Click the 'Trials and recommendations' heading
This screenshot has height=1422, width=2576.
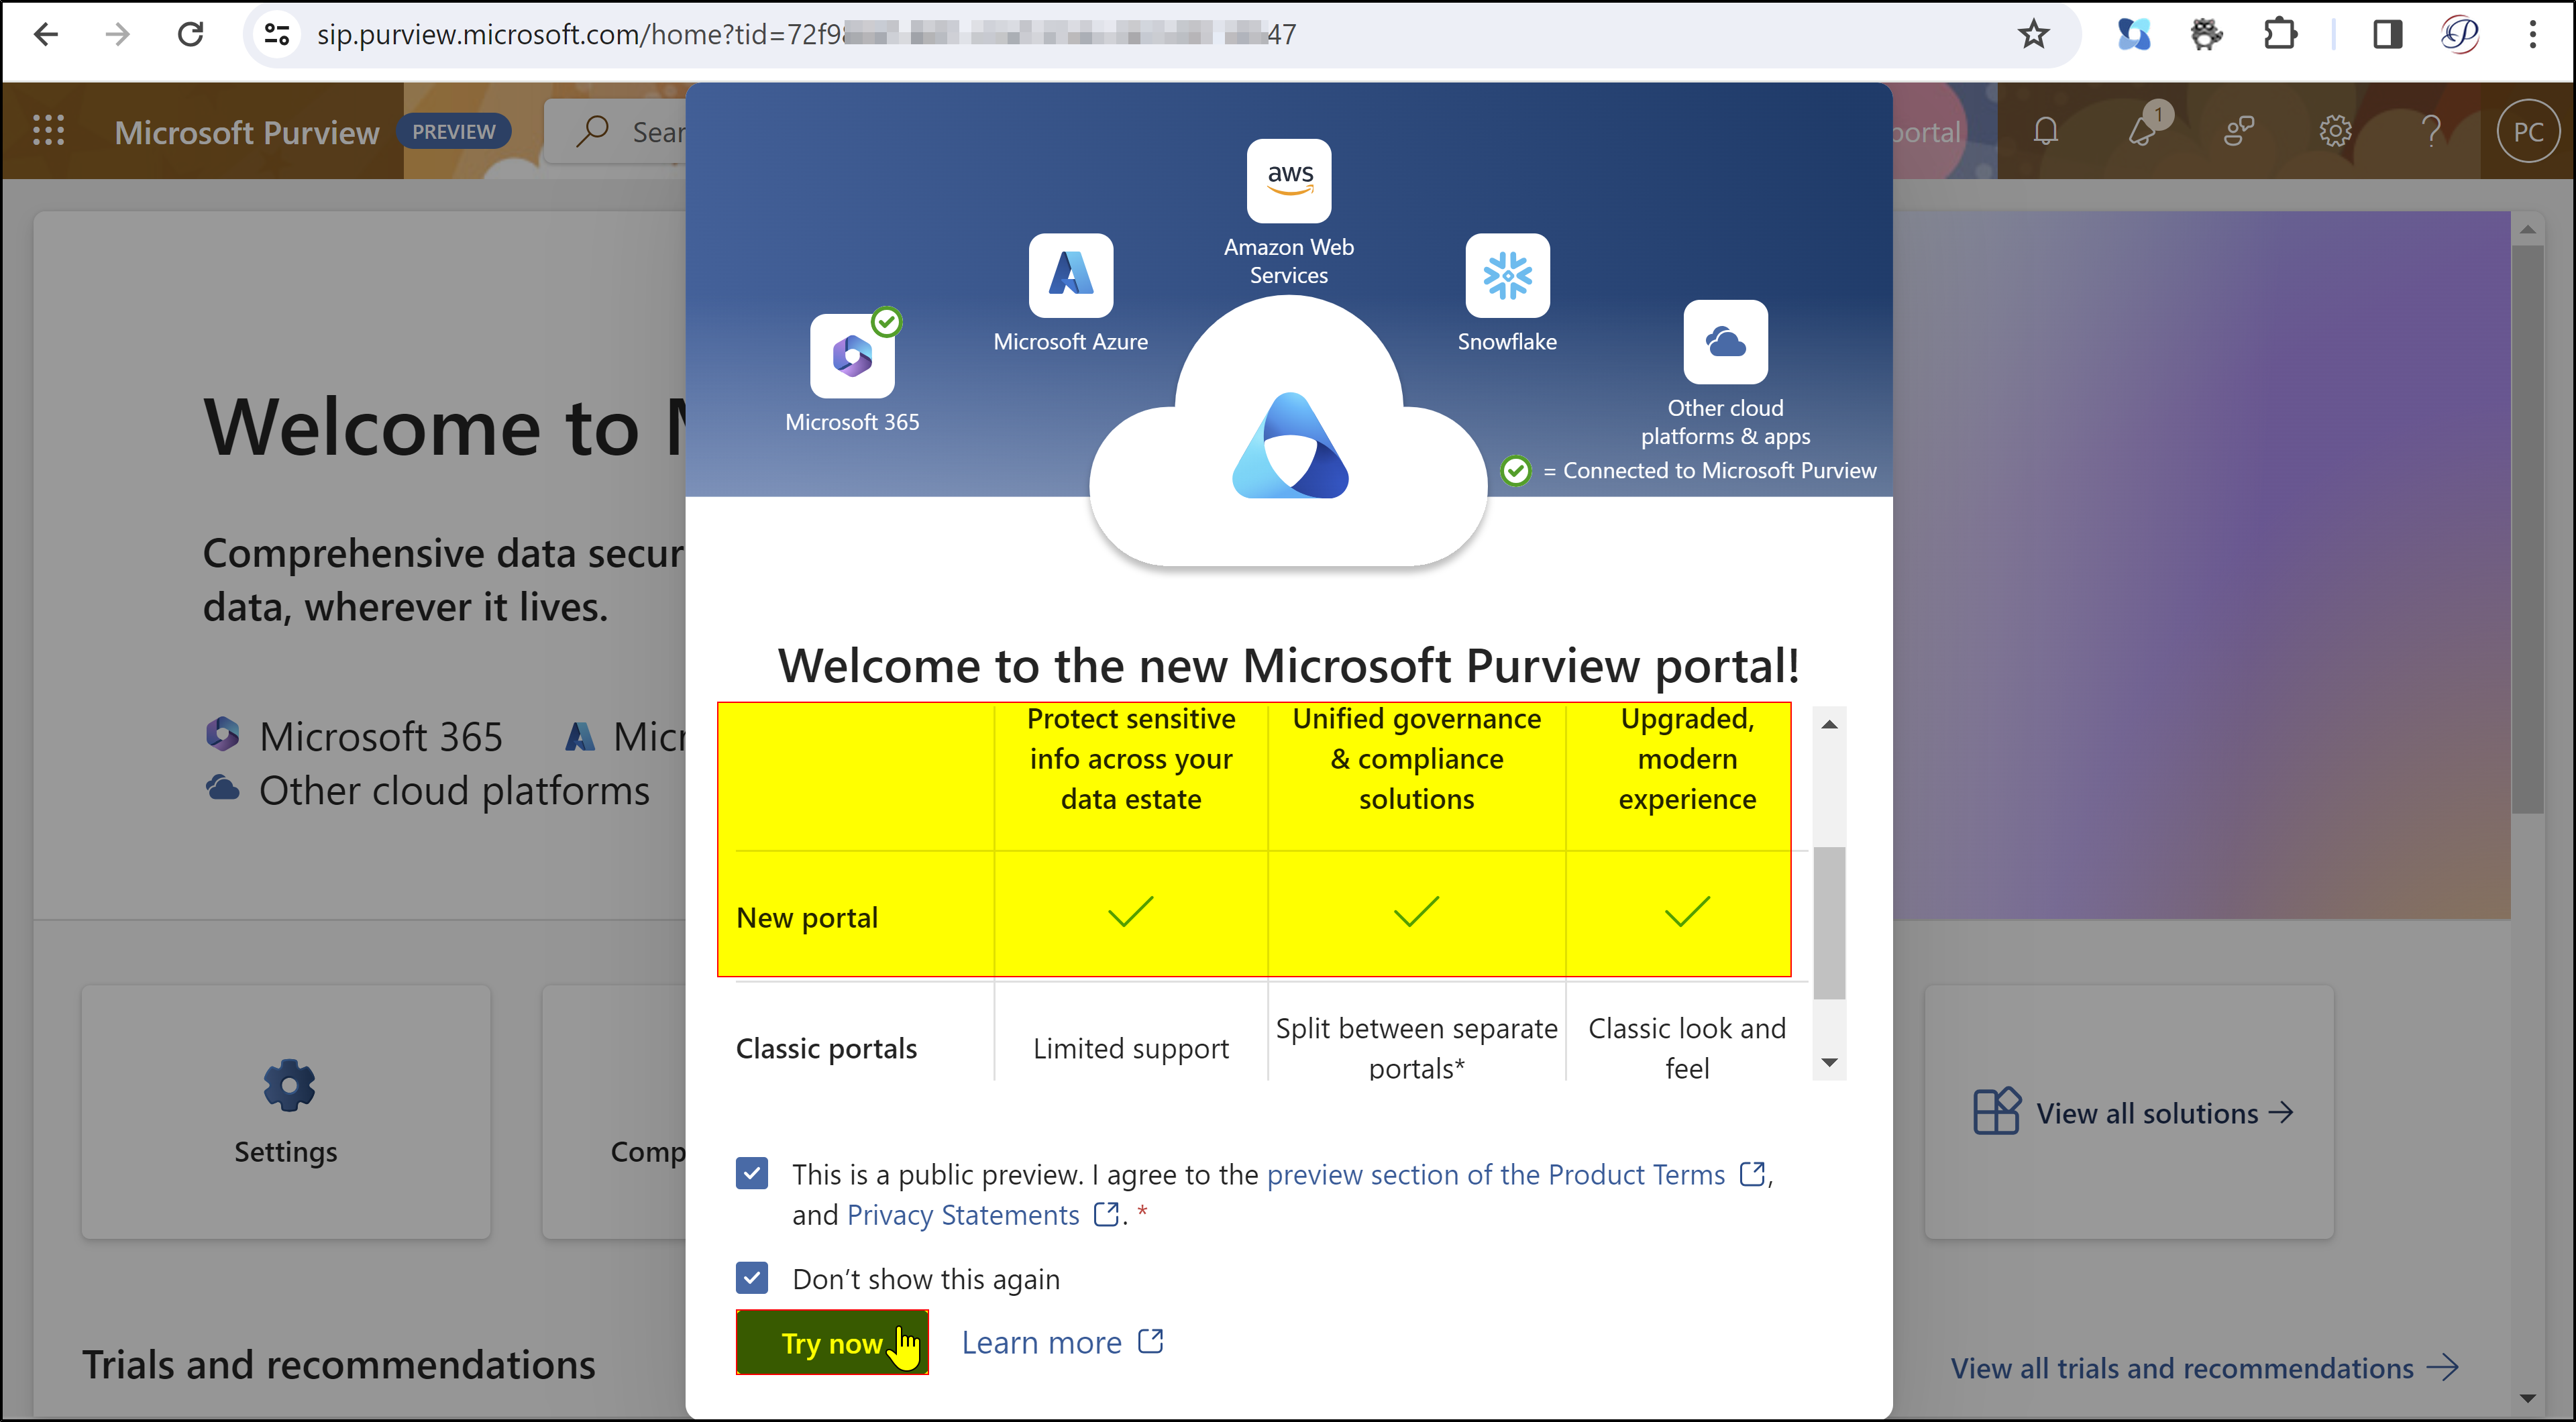point(338,1365)
